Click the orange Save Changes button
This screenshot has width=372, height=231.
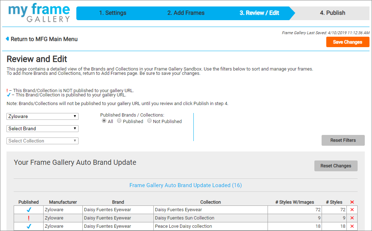point(348,42)
